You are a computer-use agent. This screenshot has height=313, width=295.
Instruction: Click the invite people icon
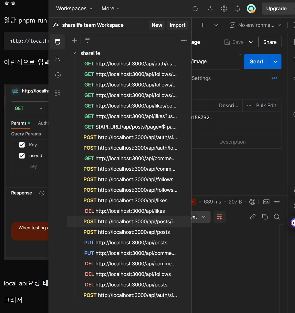click(210, 9)
